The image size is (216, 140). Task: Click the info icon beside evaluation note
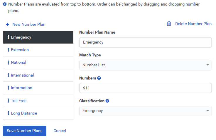(x=5, y=4)
